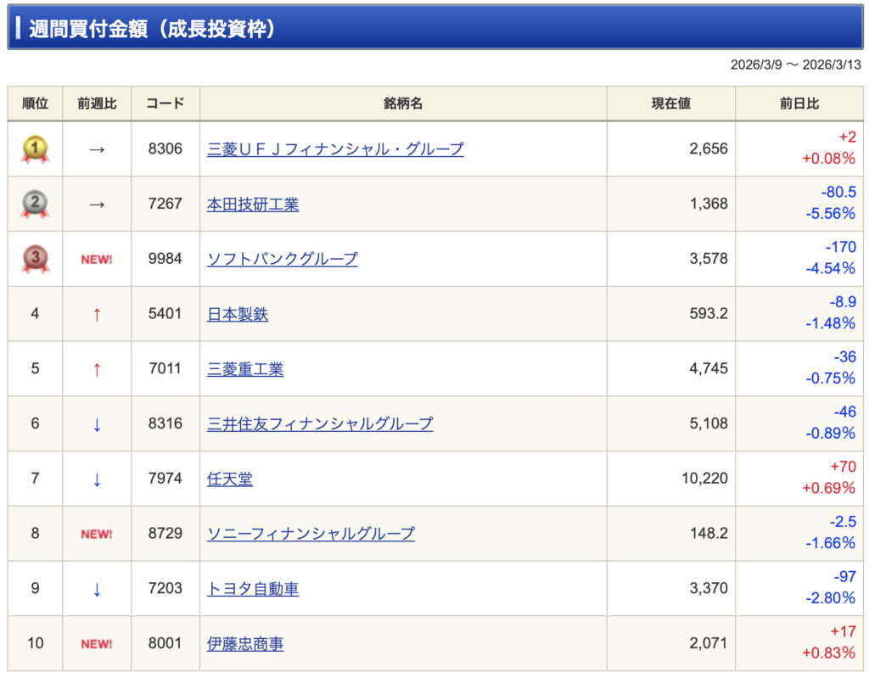Go to the 三菱重工業 stock details
The image size is (869, 678).
[x=245, y=369]
